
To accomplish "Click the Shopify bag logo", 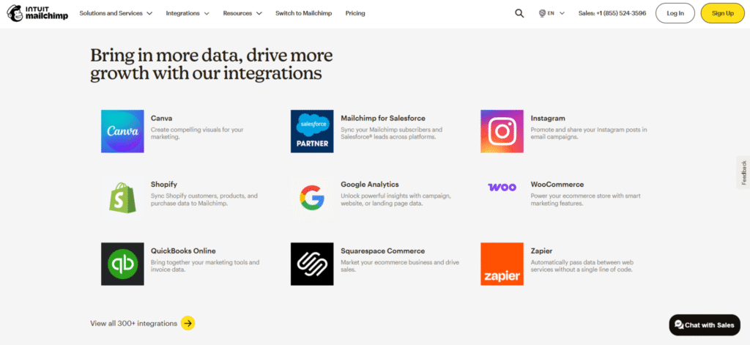I will tap(122, 198).
